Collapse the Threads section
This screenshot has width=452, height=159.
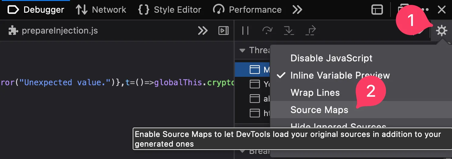242,50
